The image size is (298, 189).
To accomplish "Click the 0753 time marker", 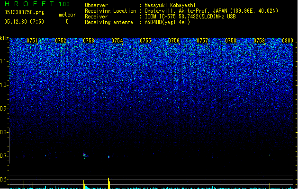I will coord(89,41).
